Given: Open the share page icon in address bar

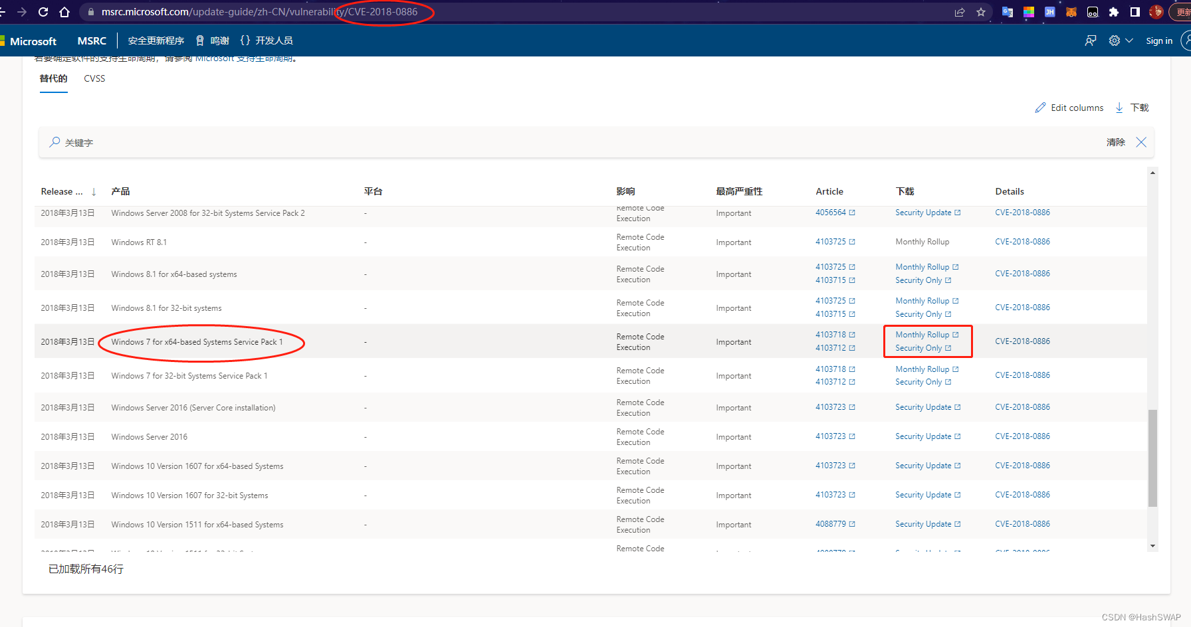Looking at the screenshot, I should tap(960, 12).
